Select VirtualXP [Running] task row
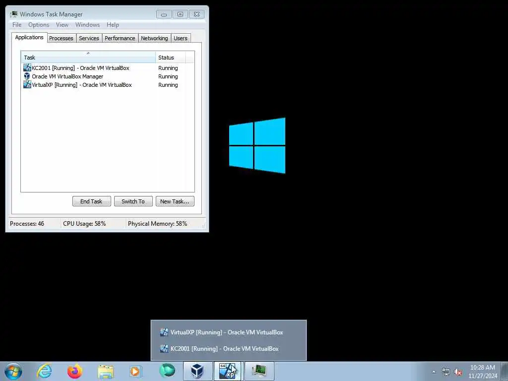This screenshot has width=508, height=381. coord(108,85)
